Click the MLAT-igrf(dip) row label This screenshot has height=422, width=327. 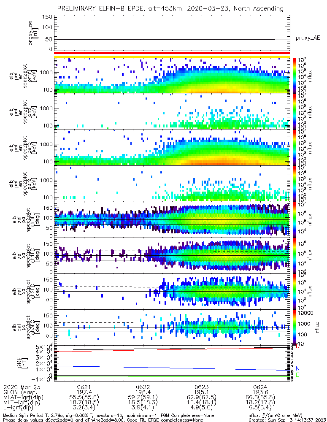point(24,398)
